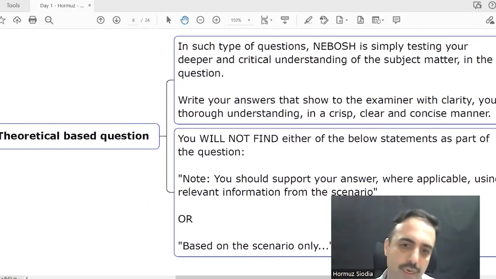The image size is (496, 279).
Task: Go to next page arrow
Action: pos(117,20)
